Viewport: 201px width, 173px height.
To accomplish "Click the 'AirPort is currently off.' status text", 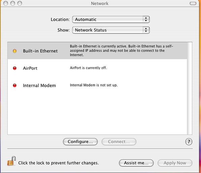I will click(x=88, y=68).
